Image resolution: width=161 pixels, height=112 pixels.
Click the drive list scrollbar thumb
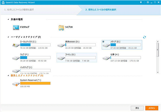pos(157,50)
